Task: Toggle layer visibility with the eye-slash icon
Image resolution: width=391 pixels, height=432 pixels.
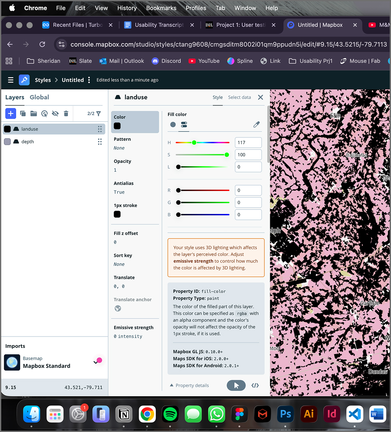Action: (55, 113)
